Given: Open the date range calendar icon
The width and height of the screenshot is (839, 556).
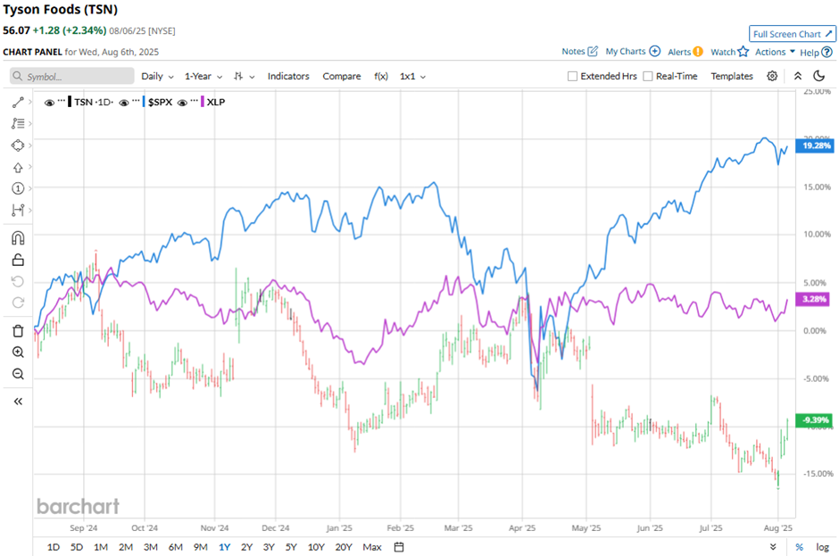Looking at the screenshot, I should pyautogui.click(x=399, y=547).
